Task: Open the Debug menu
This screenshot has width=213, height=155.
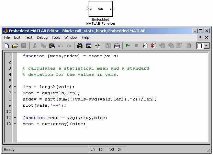Action: click(42, 37)
